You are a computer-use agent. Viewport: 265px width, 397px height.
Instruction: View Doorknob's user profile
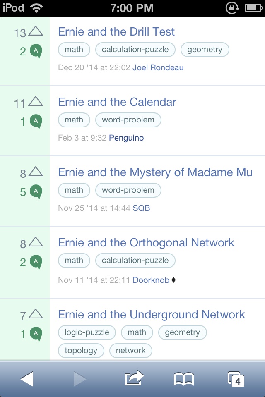click(x=151, y=280)
